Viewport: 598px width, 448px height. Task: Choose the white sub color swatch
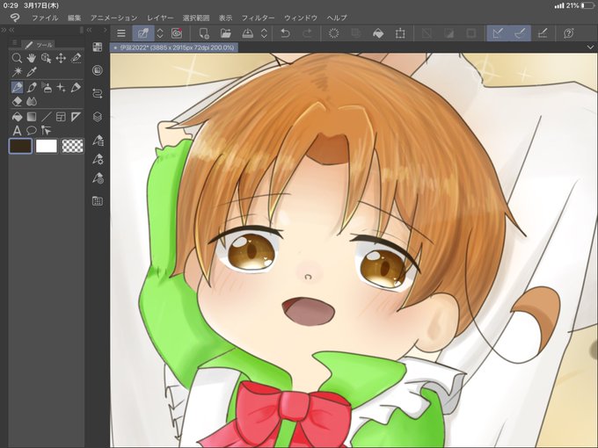point(46,146)
